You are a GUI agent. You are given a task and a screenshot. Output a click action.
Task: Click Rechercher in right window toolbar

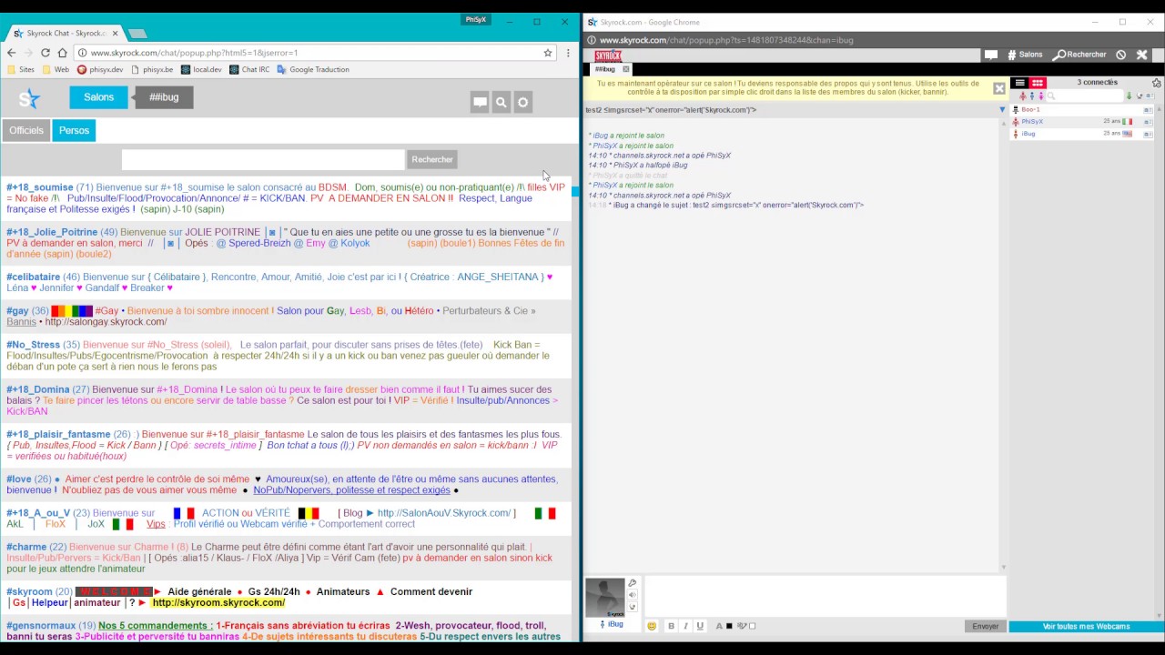coord(1079,55)
